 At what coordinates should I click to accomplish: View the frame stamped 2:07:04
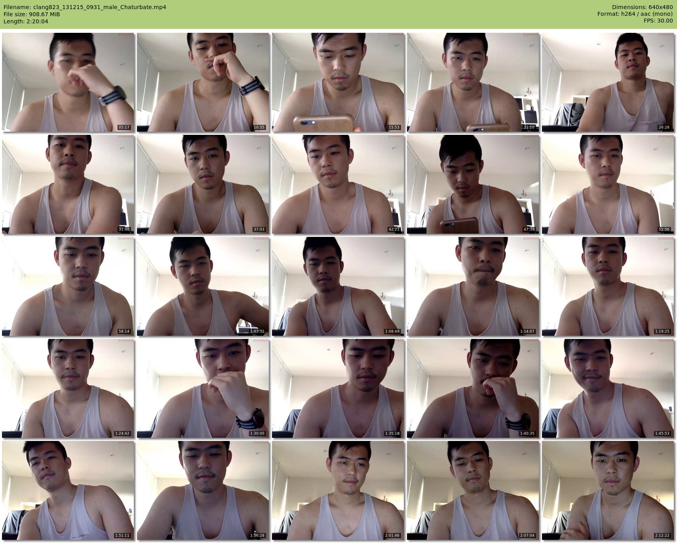point(473,490)
